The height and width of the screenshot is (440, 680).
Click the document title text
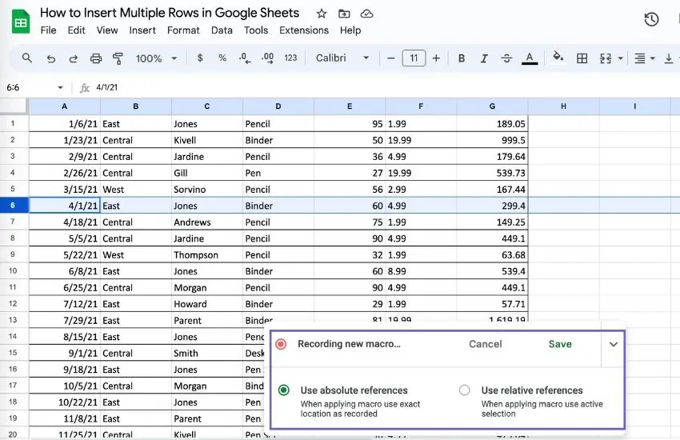click(170, 13)
